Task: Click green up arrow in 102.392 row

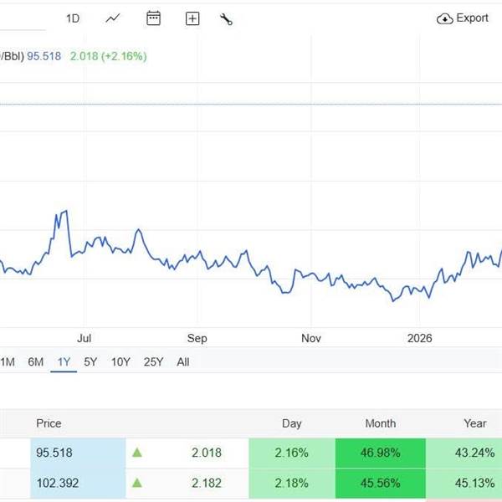Action: pyautogui.click(x=137, y=483)
